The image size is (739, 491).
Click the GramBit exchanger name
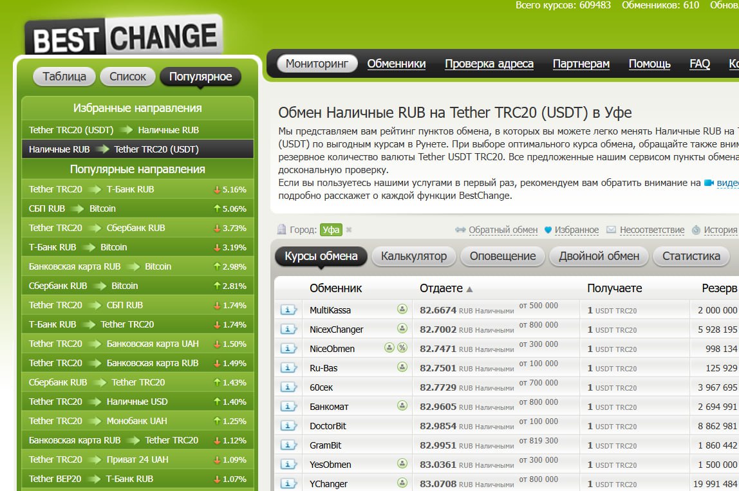tap(325, 445)
